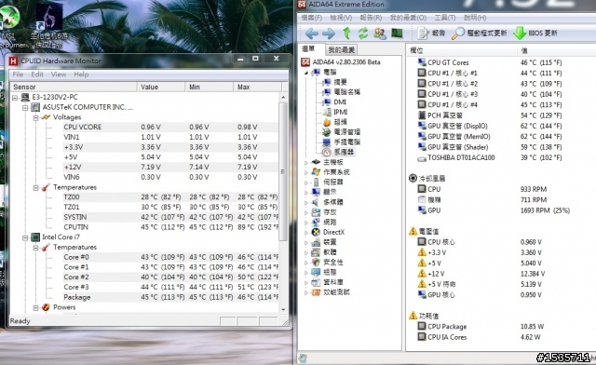Click the icon in AIDA64 status bar

(x=303, y=358)
